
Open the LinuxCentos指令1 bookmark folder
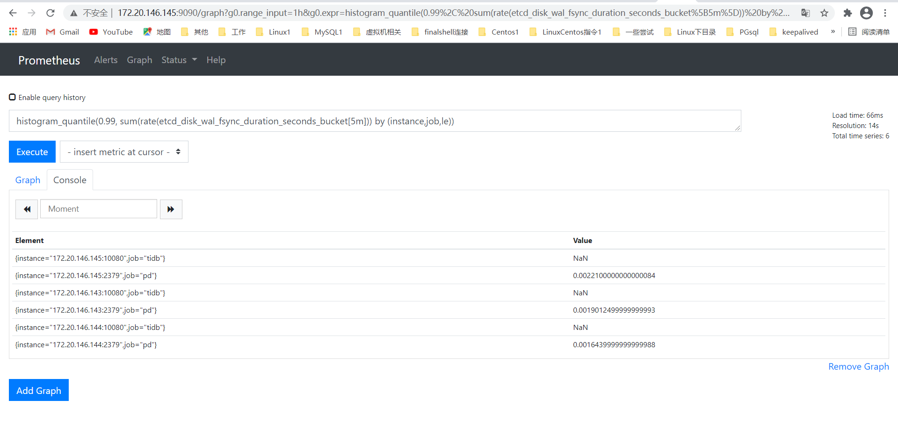tap(565, 32)
